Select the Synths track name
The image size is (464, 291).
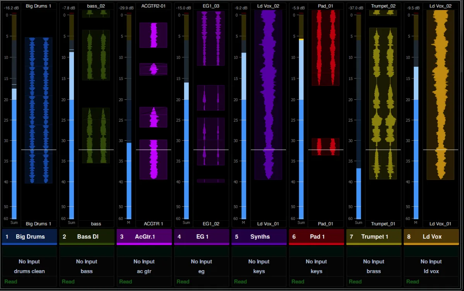pos(260,237)
